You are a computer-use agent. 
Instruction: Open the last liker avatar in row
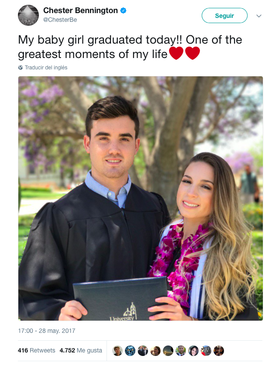tap(219, 351)
